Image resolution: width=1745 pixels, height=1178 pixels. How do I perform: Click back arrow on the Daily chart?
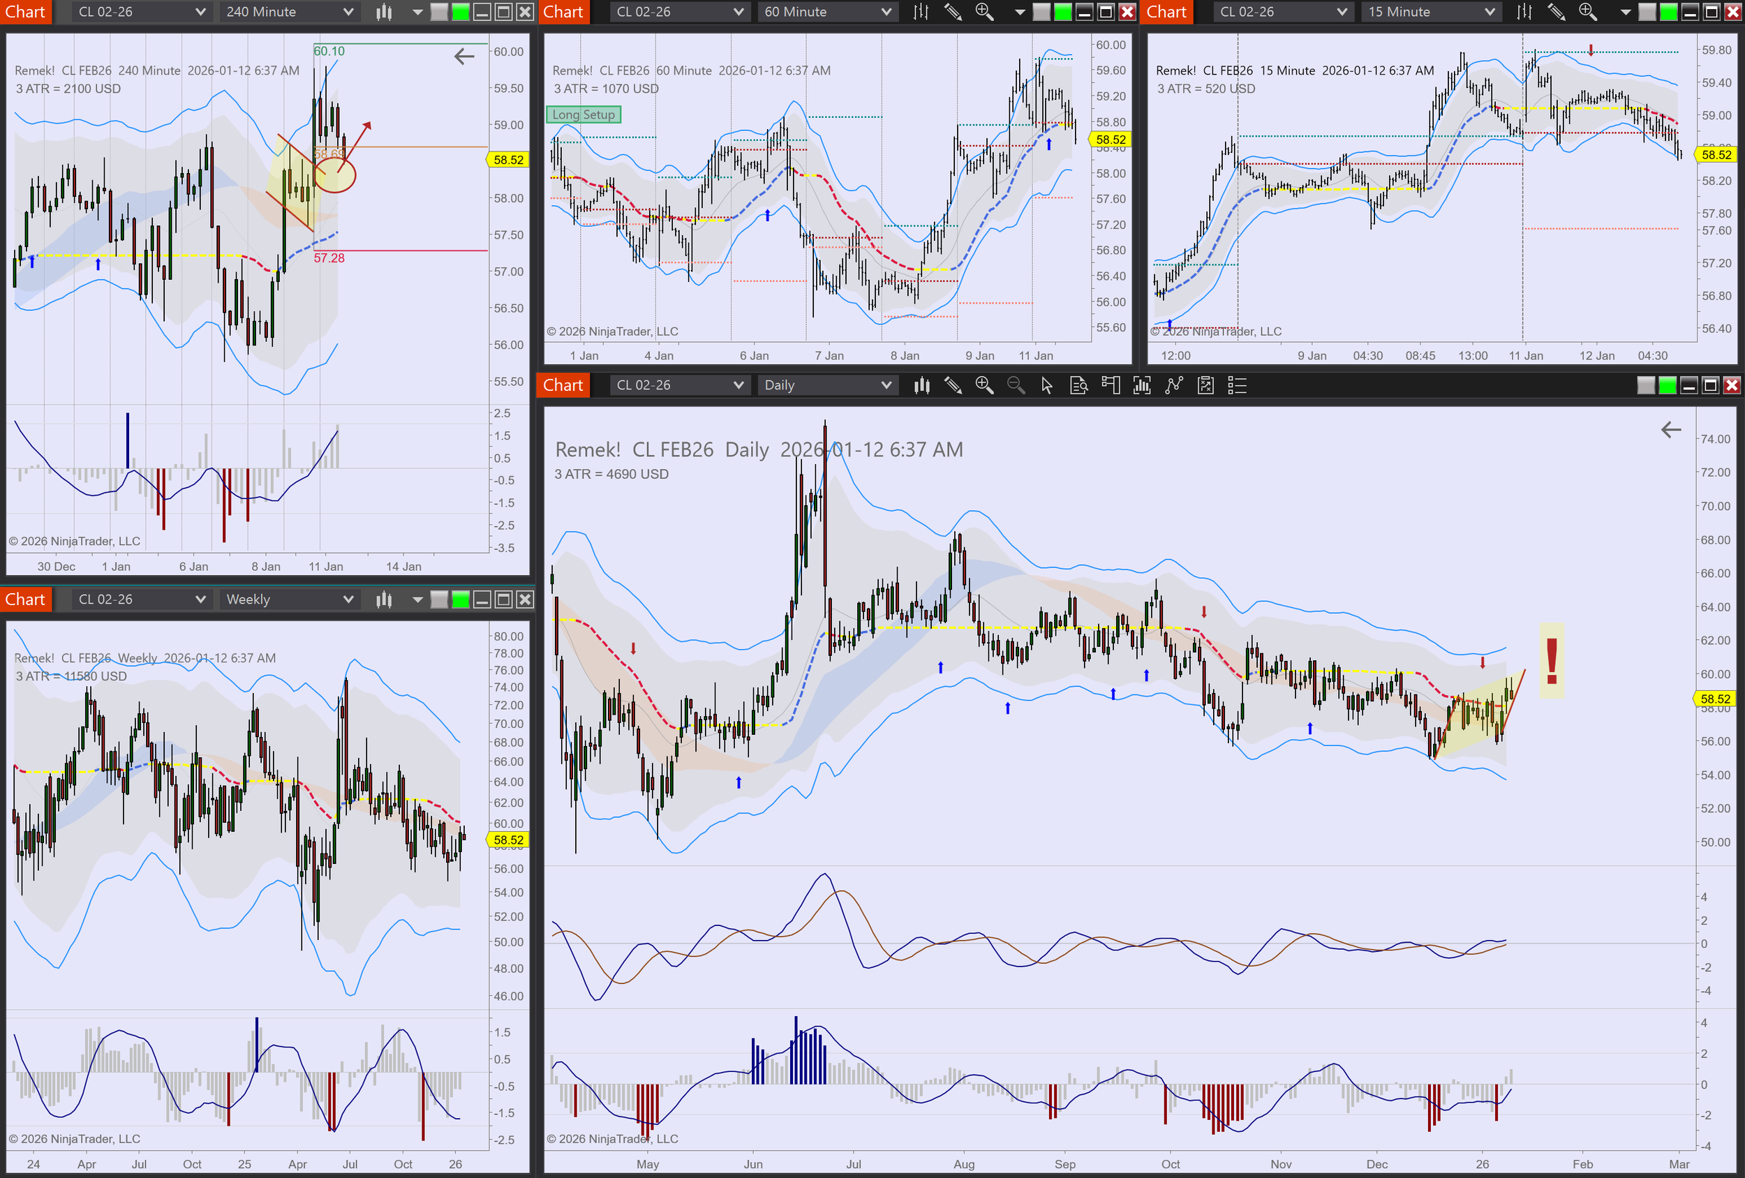(1671, 429)
